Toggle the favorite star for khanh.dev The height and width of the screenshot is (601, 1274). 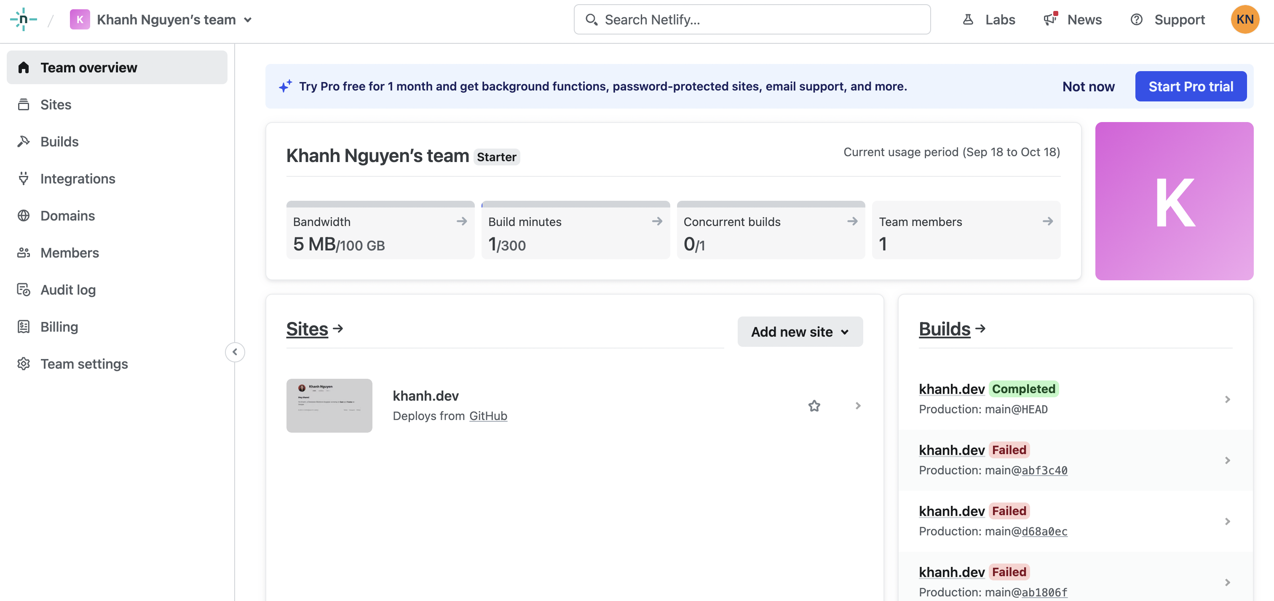click(814, 406)
